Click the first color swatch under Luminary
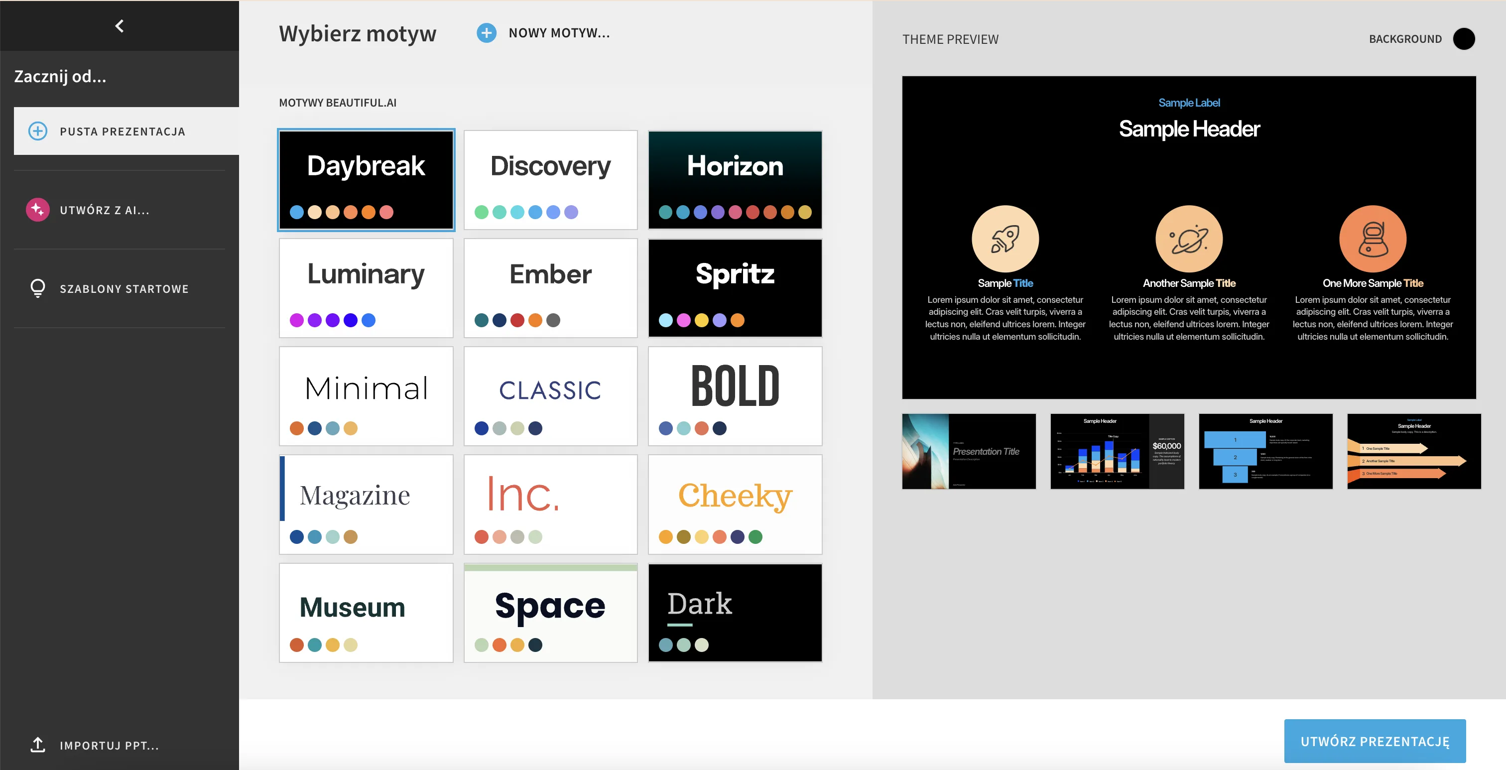 pyautogui.click(x=297, y=320)
